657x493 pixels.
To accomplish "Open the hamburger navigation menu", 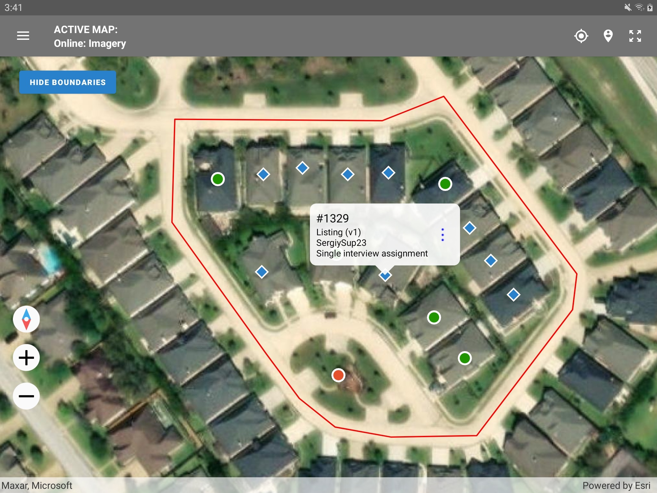I will (23, 36).
